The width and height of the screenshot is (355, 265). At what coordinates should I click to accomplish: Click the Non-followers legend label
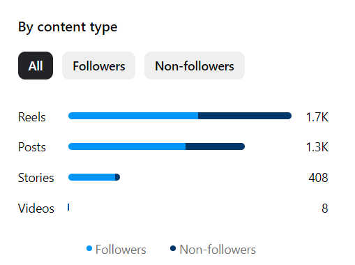(218, 250)
